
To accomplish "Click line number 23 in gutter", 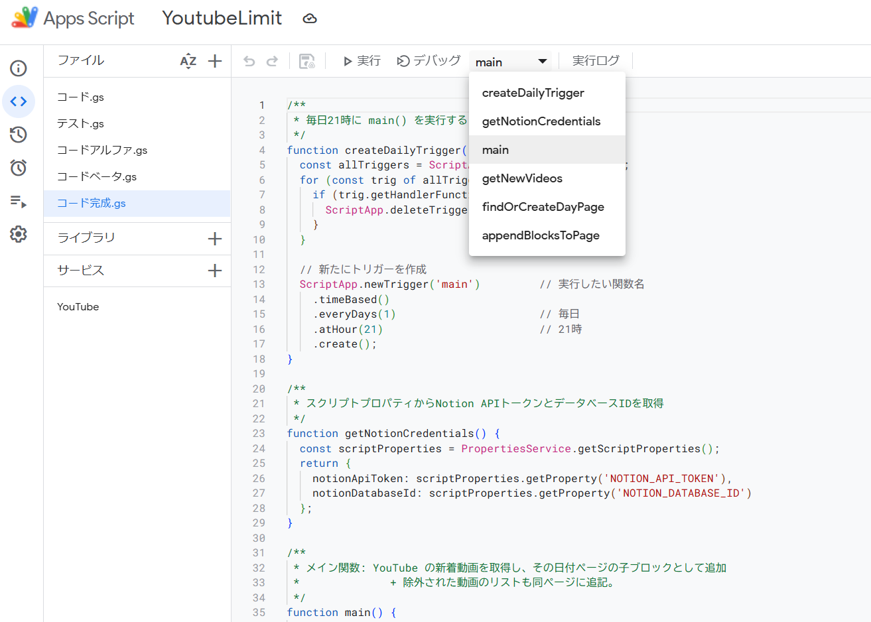I will tap(259, 434).
